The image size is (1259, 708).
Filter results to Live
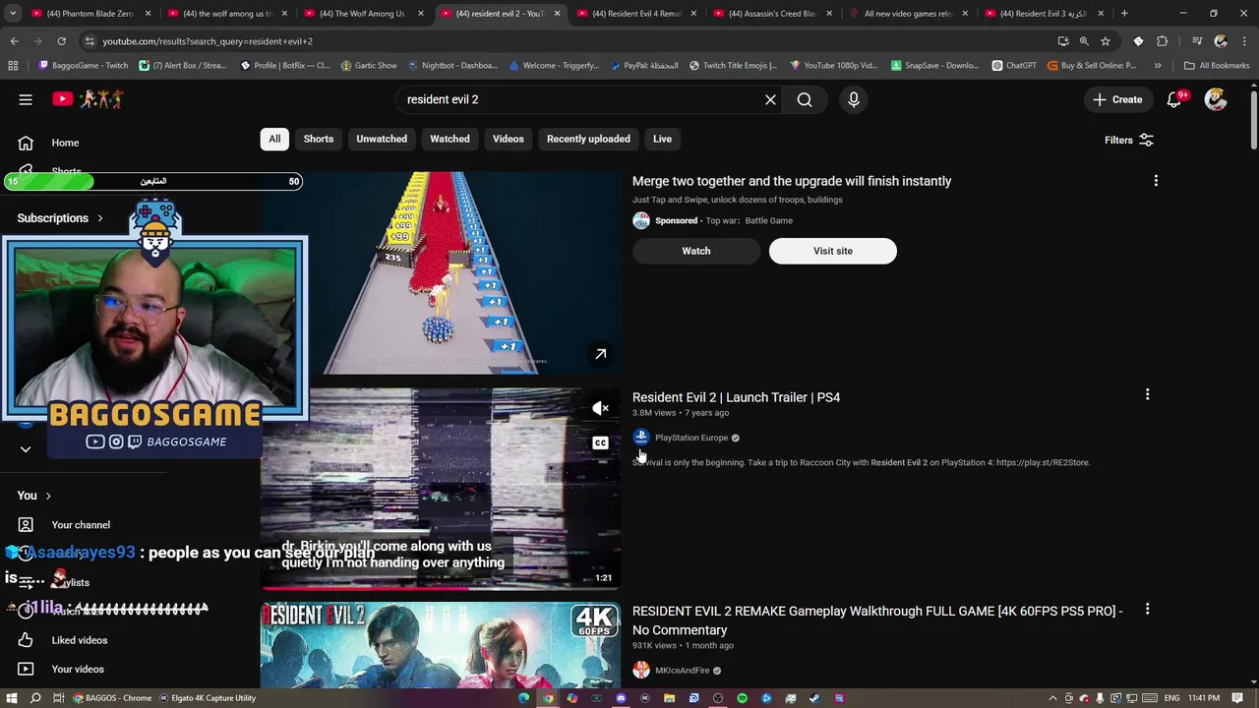[x=662, y=139]
